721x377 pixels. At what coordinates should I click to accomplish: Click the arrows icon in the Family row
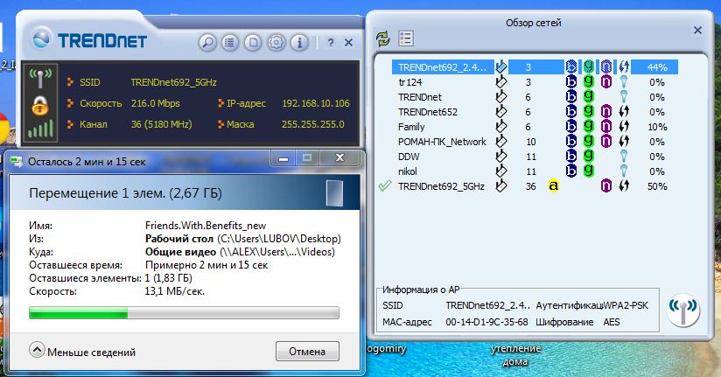click(x=624, y=127)
